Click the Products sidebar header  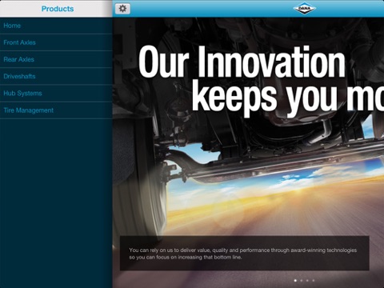[x=58, y=9]
